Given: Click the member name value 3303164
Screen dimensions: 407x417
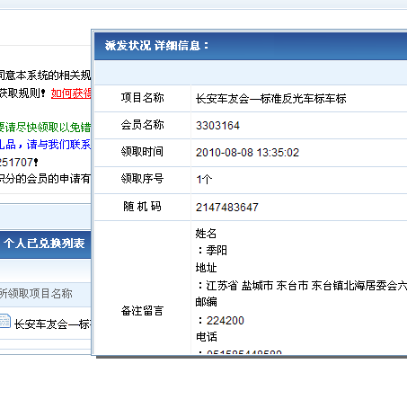Looking at the screenshot, I should click(x=217, y=126).
